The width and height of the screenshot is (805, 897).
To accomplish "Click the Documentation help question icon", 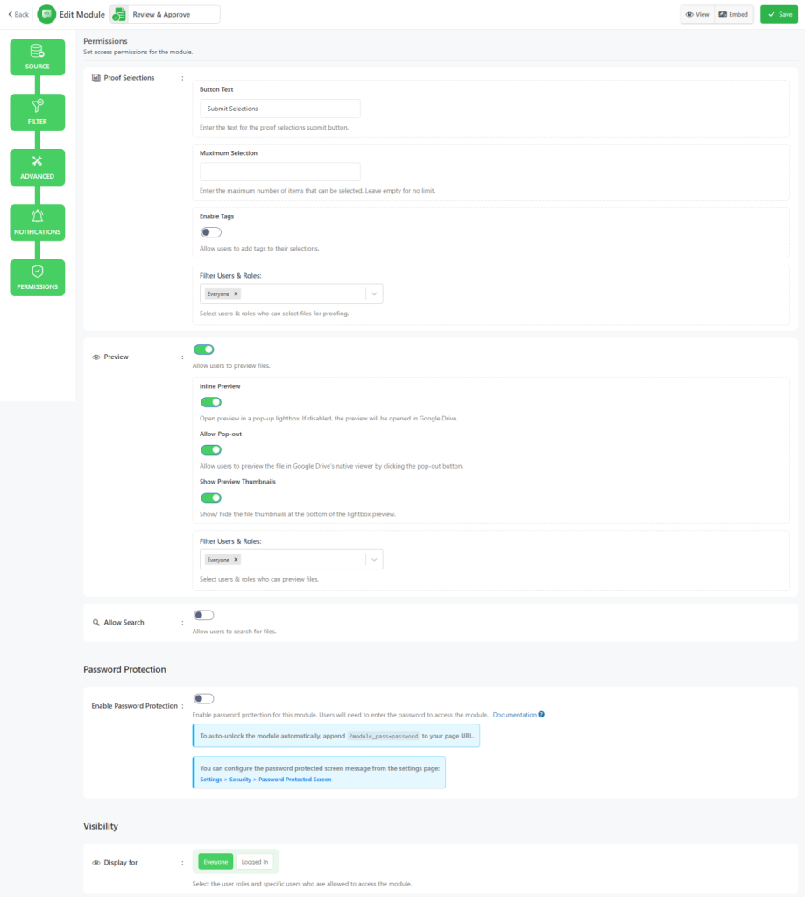I will [541, 715].
